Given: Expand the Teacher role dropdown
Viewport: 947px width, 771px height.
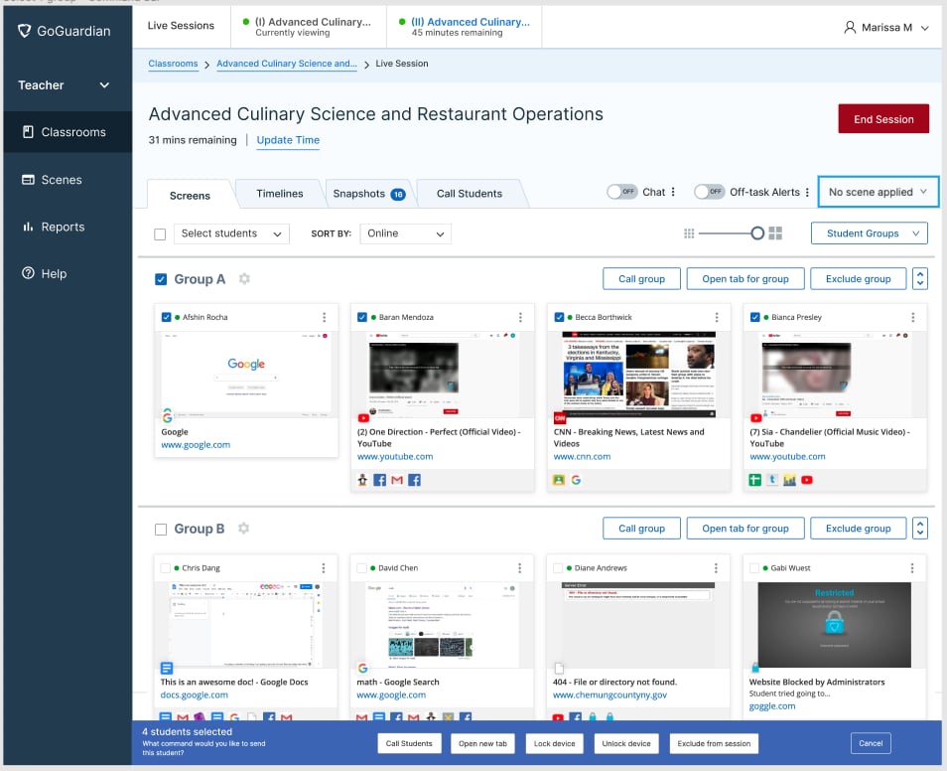Looking at the screenshot, I should coord(64,85).
